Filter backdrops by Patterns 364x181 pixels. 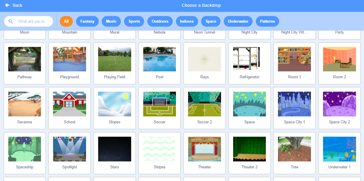point(267,21)
